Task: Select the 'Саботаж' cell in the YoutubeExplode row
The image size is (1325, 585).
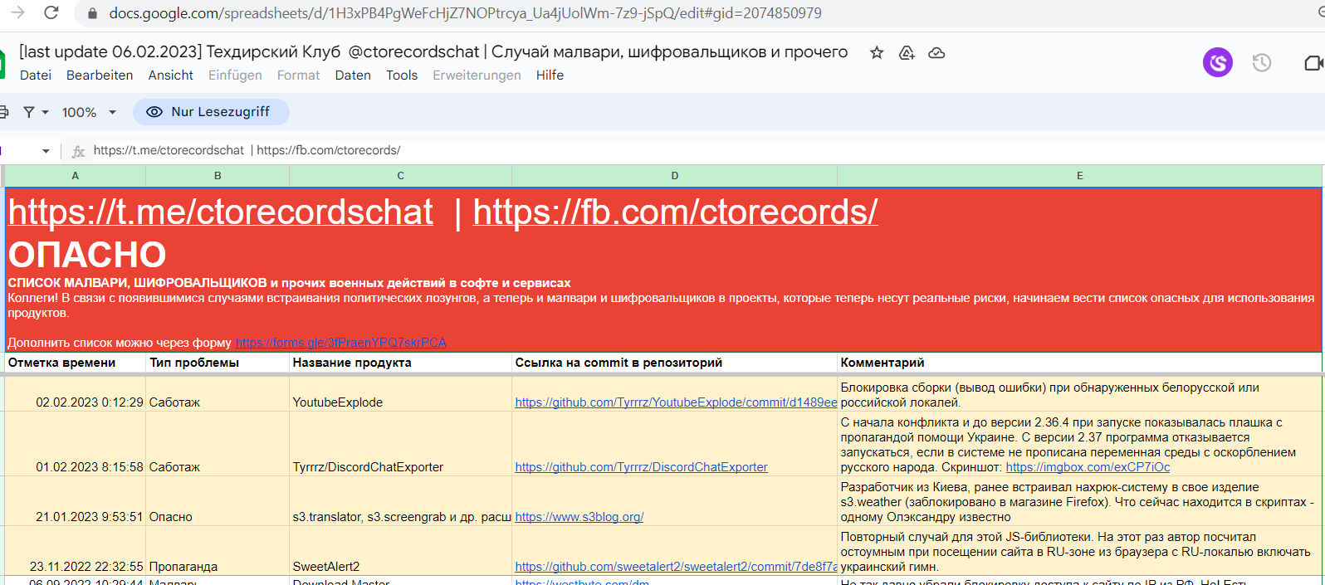Action: 218,394
